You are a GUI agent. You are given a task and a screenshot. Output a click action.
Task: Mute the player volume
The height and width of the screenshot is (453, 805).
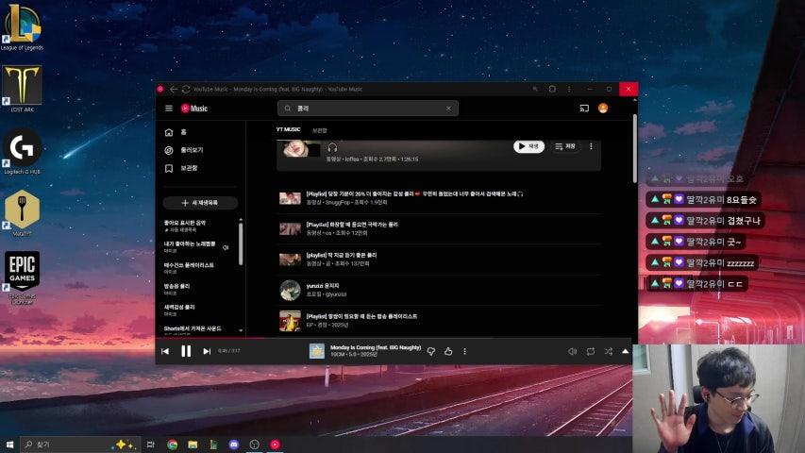pos(573,351)
